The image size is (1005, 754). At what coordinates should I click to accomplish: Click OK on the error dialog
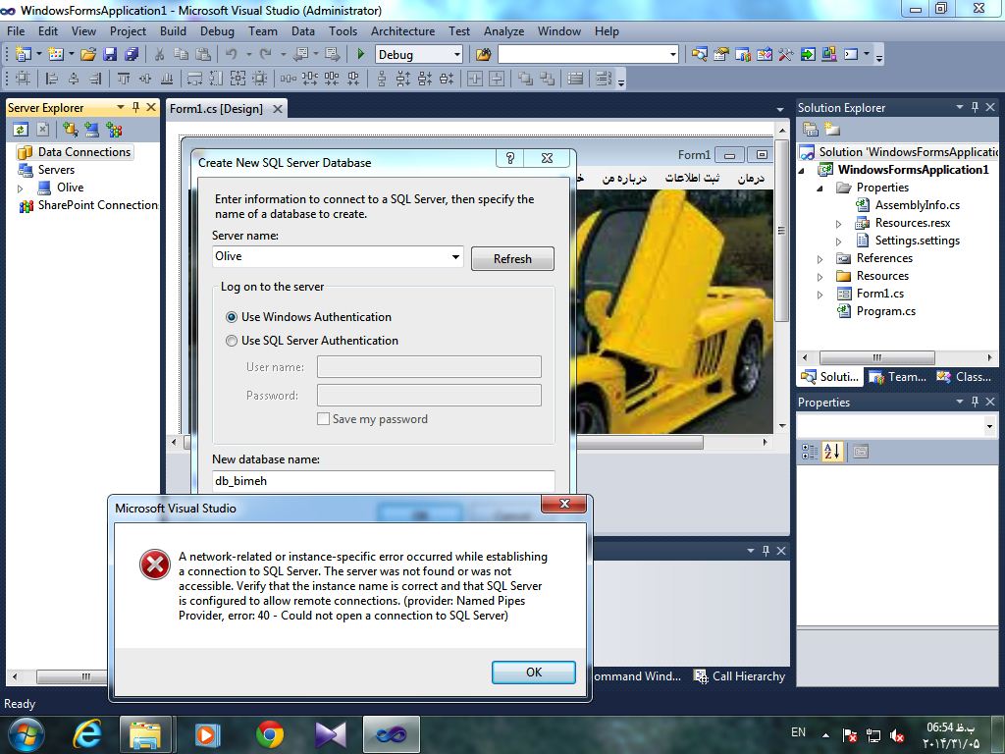click(x=533, y=673)
